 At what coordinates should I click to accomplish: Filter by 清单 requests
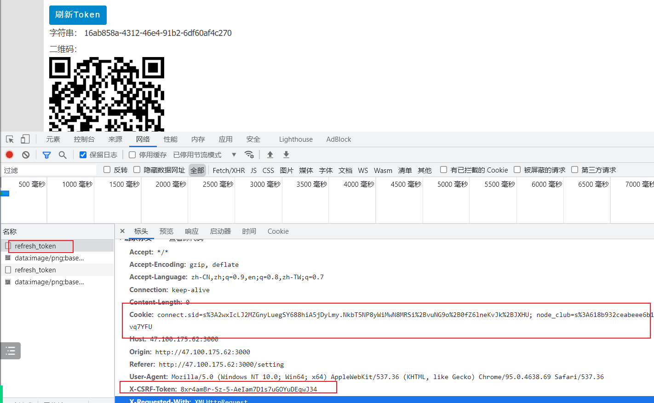click(405, 170)
